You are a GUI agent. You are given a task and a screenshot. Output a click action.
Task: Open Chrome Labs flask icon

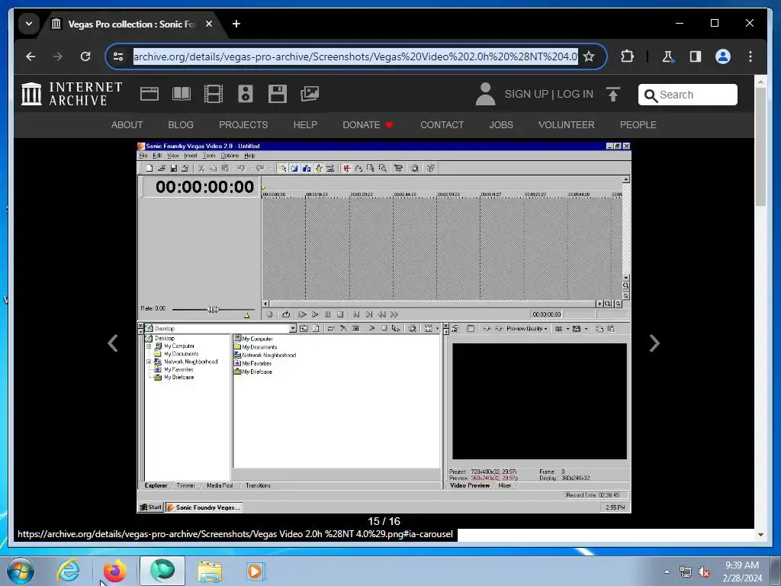point(668,56)
